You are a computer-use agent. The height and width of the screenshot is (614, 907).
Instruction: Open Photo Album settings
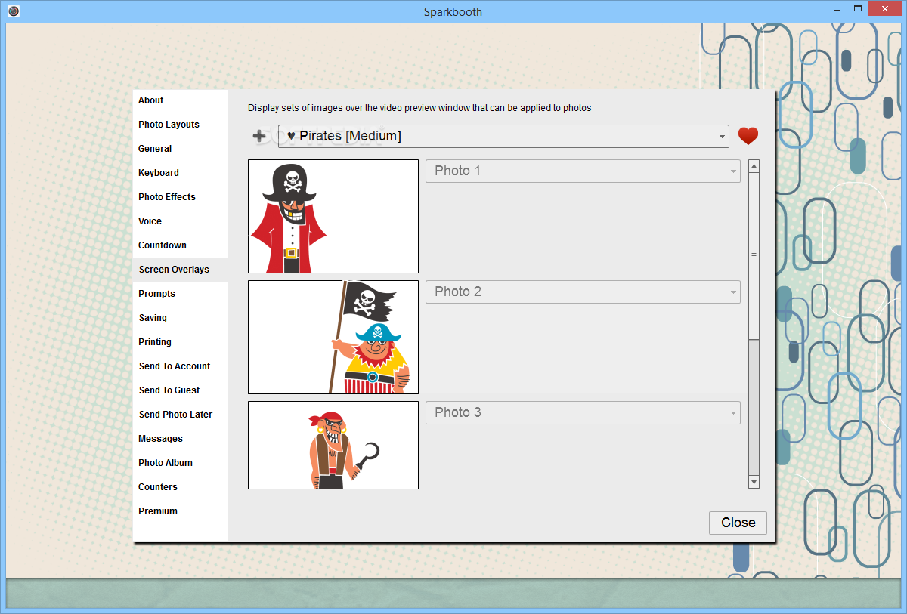point(180,463)
